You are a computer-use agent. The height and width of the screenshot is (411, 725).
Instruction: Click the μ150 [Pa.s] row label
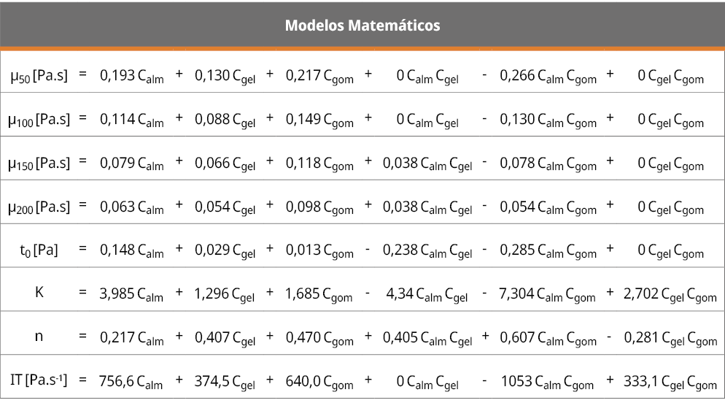point(39,163)
